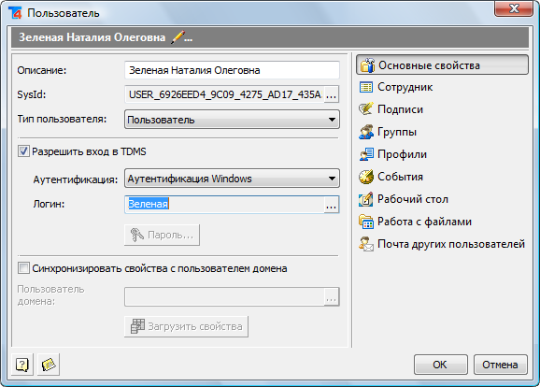Switch to Основные свойства tab

(442, 65)
